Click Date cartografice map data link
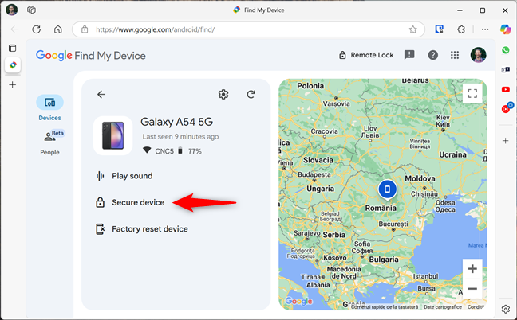 443,306
